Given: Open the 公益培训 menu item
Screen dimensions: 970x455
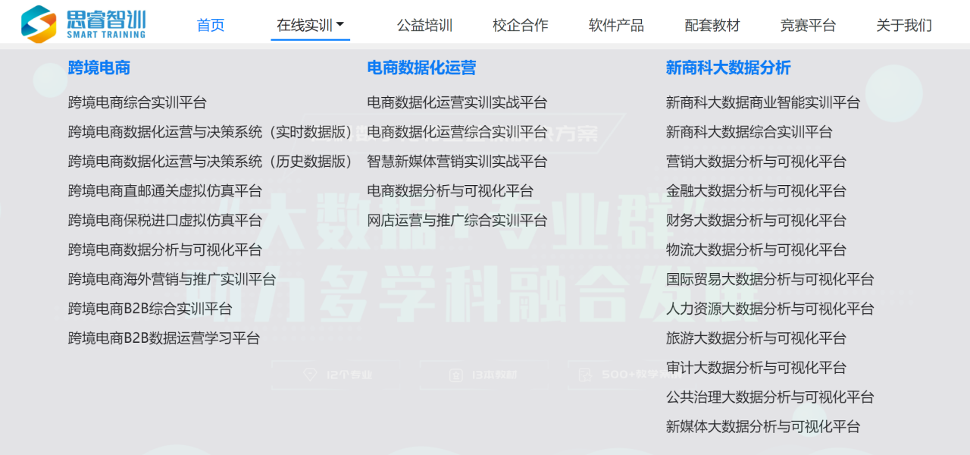Looking at the screenshot, I should tap(424, 26).
